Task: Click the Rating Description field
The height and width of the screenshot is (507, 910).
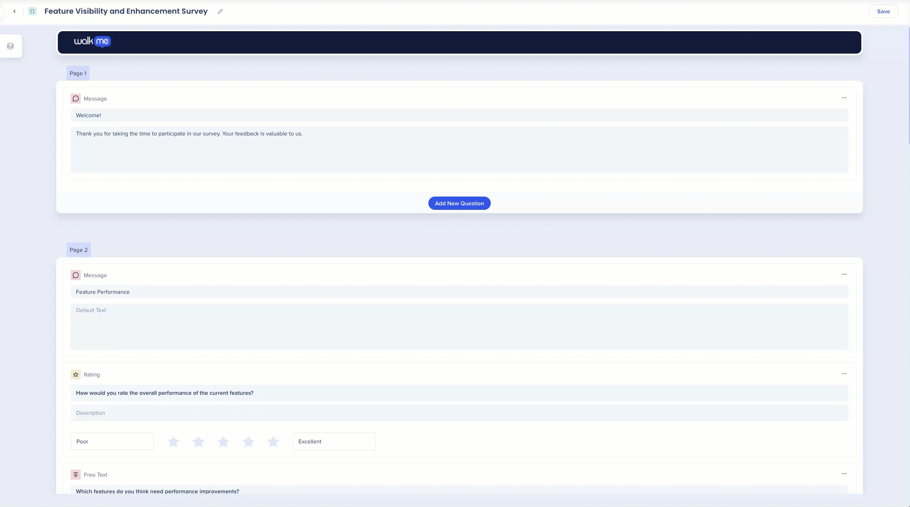Action: [459, 413]
